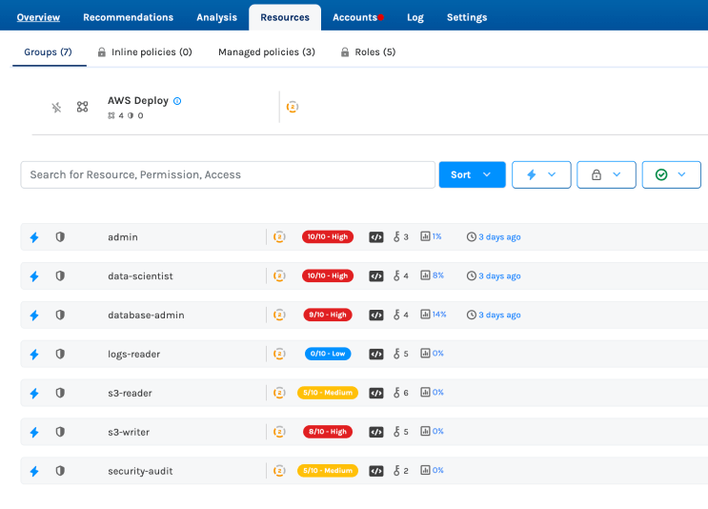Click the lightning bolt in logs-reader row
Viewport: 708px width, 509px height.
34,354
